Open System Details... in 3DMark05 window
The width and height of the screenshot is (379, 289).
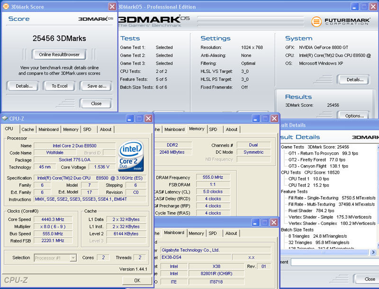[354, 80]
